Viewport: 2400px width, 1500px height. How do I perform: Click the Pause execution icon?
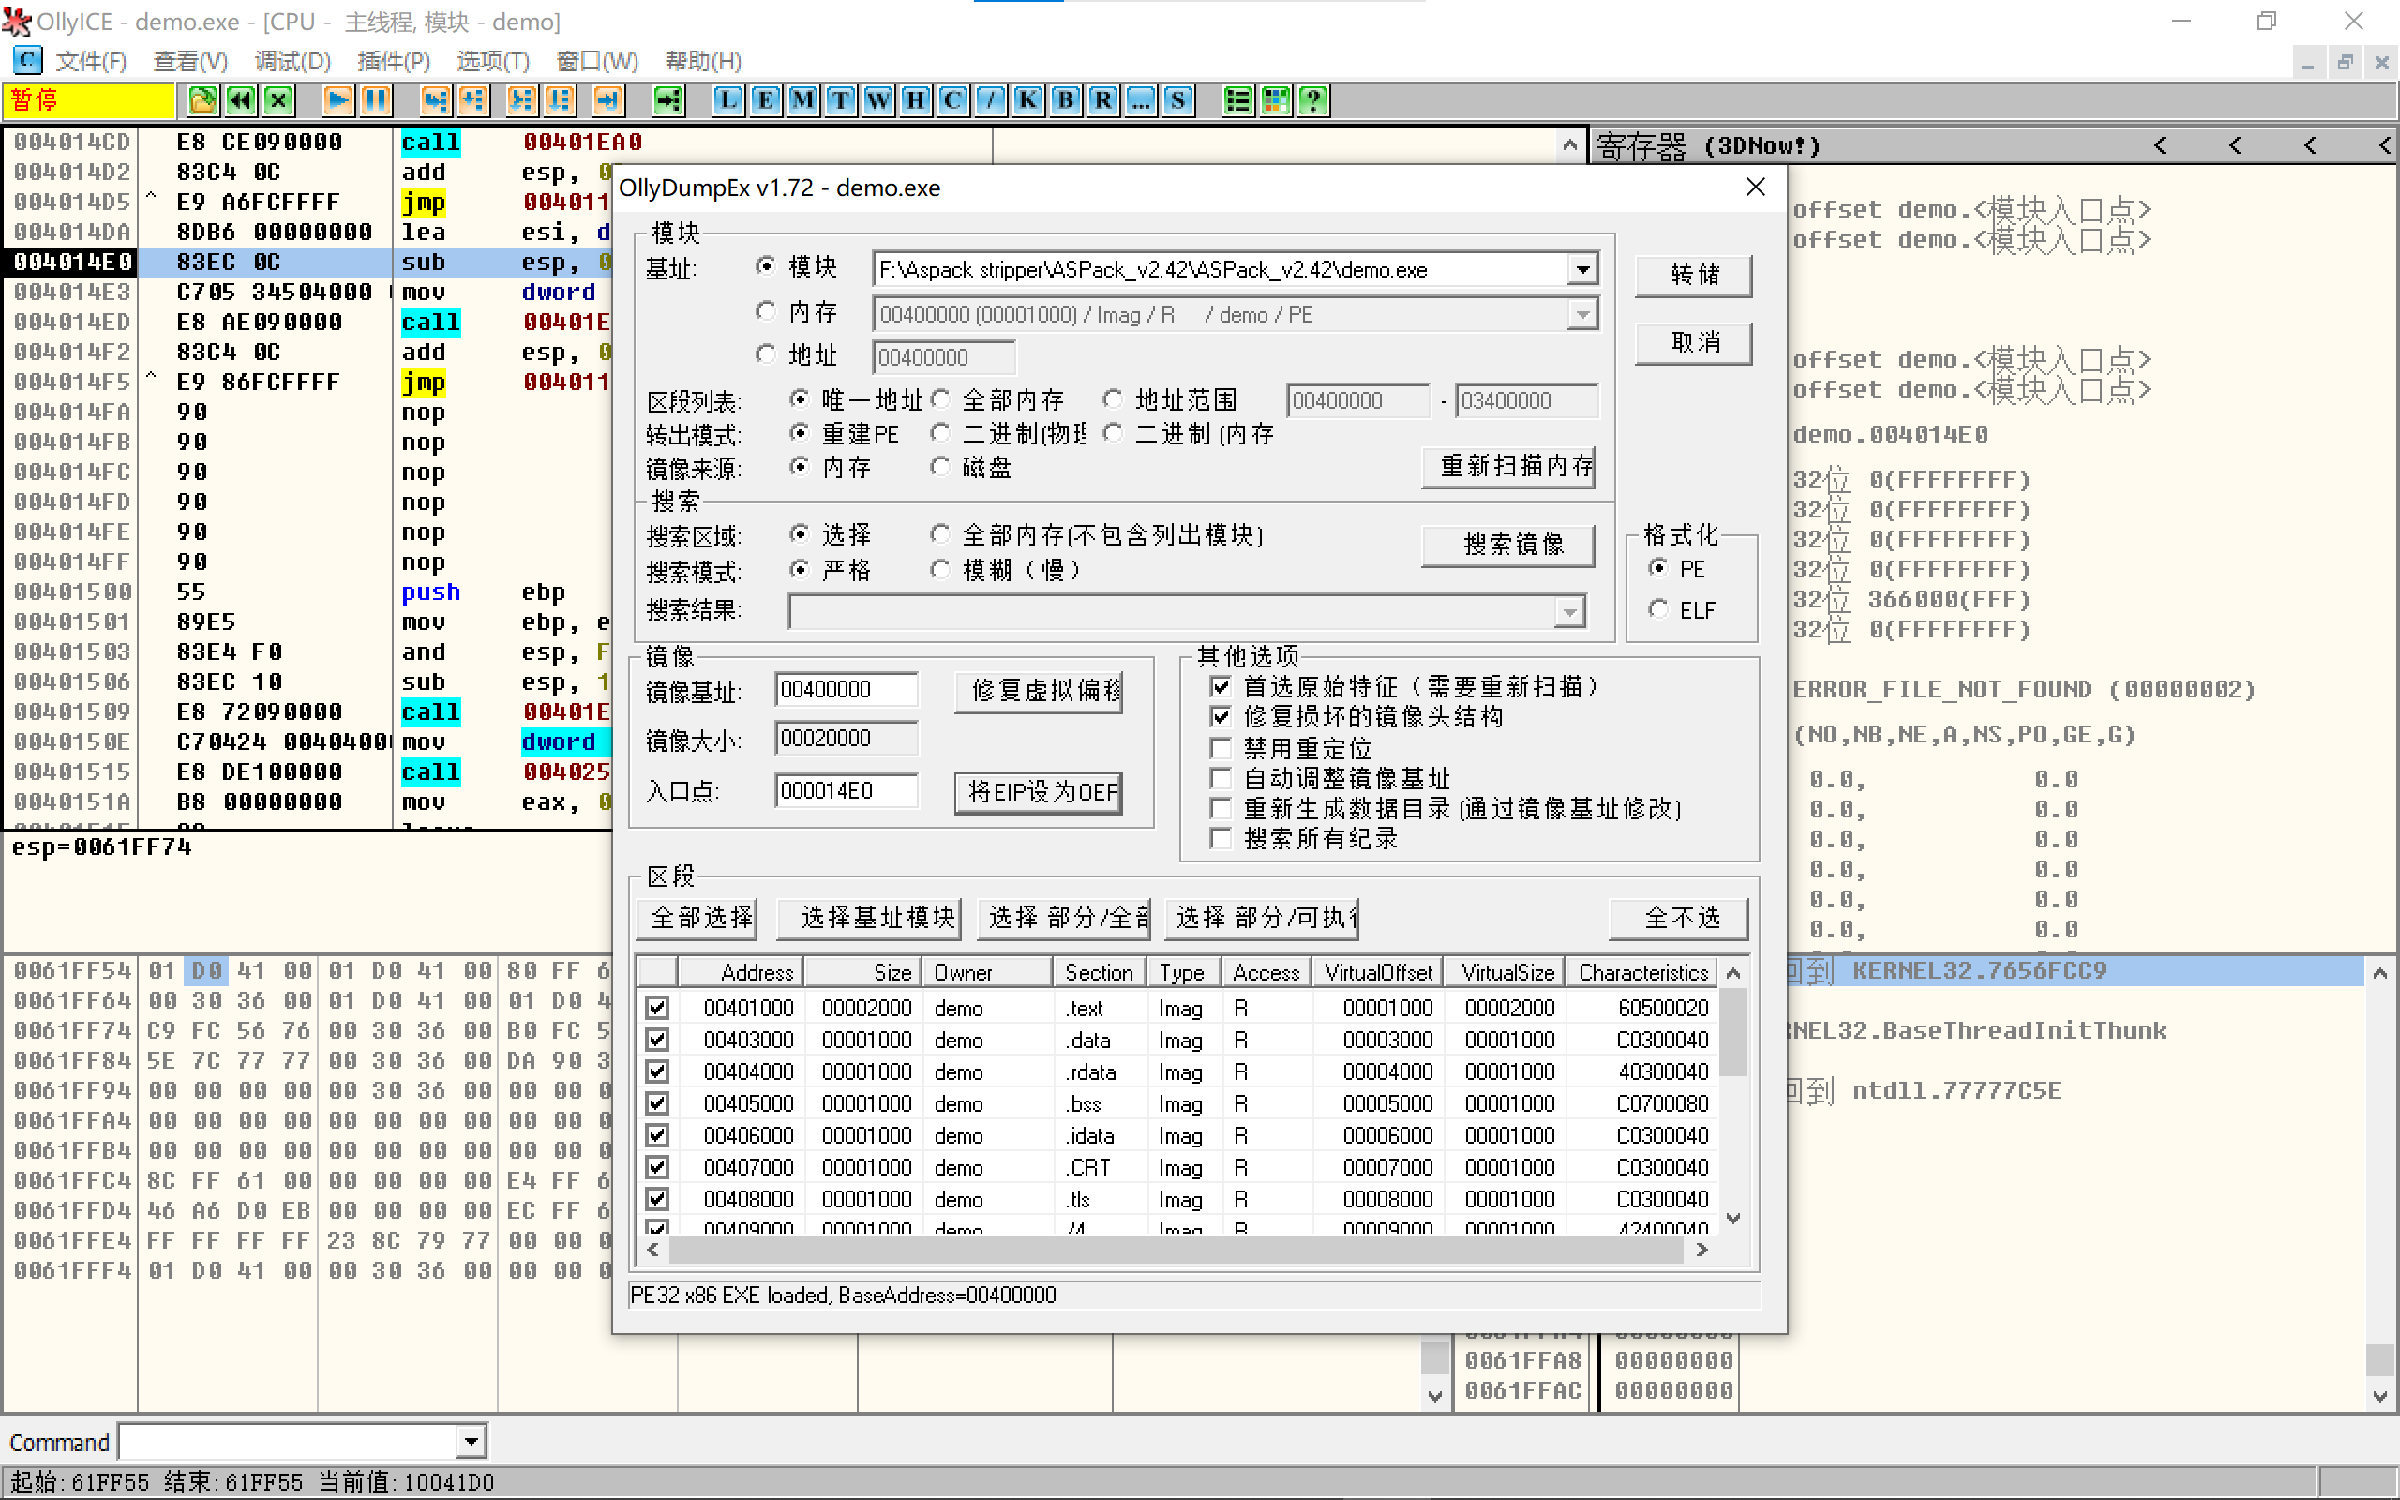pos(376,100)
